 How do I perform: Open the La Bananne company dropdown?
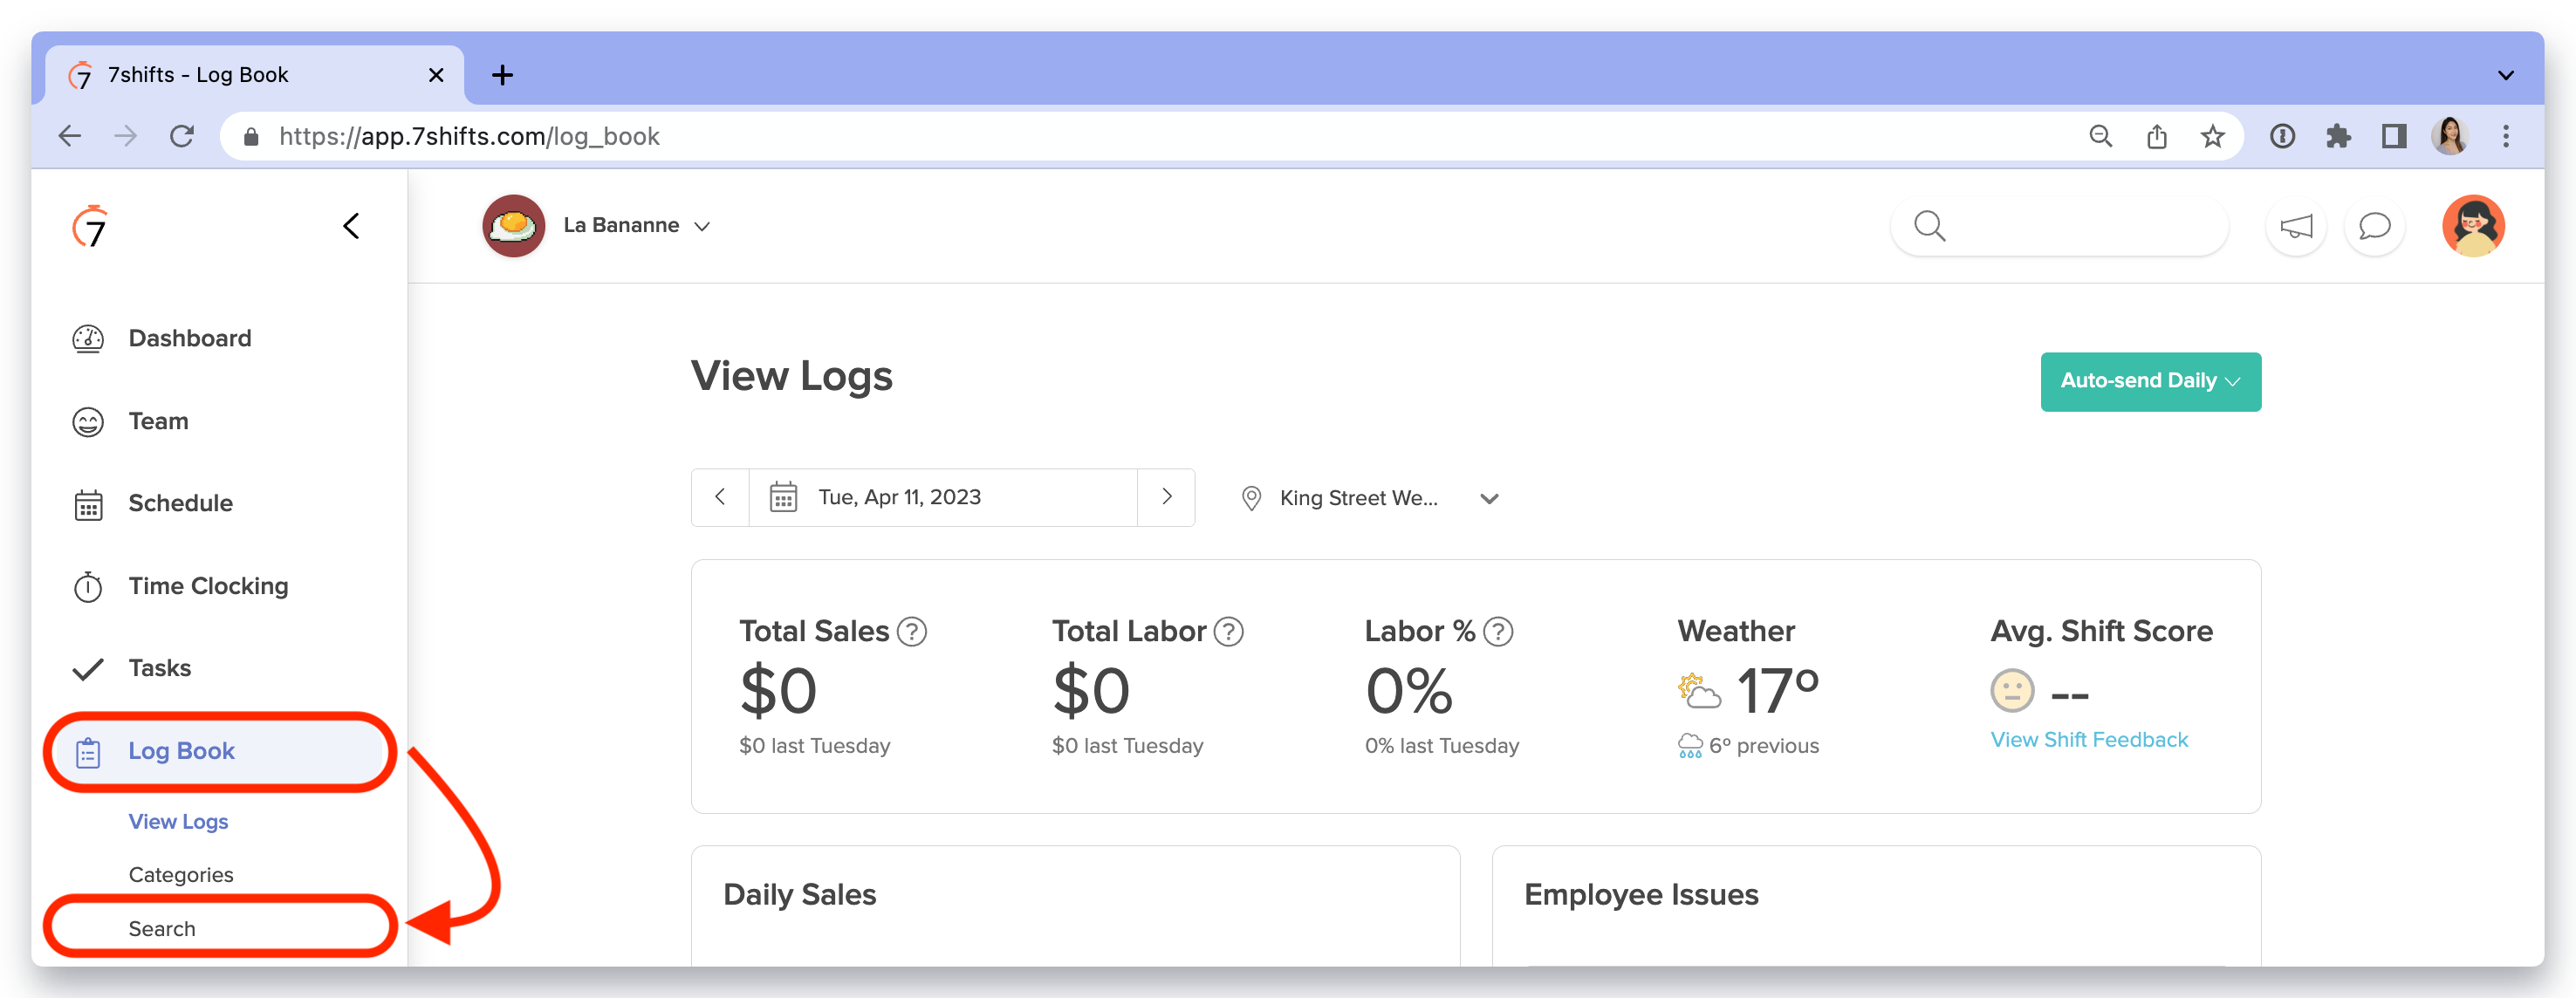[x=636, y=226]
